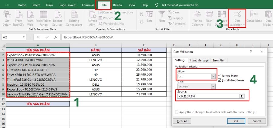Click the lightbulb Tell me icon
The image size is (273, 128).
(157, 5)
